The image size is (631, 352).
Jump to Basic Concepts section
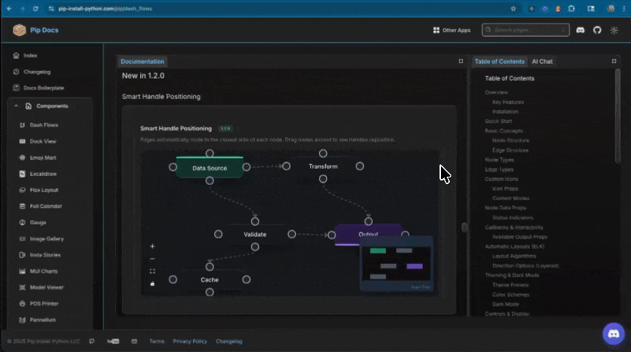(503, 131)
